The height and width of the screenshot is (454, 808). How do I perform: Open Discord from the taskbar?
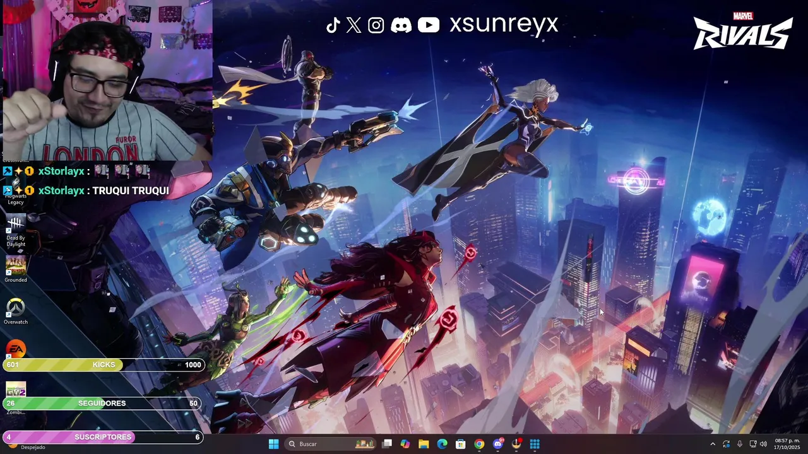tap(498, 444)
